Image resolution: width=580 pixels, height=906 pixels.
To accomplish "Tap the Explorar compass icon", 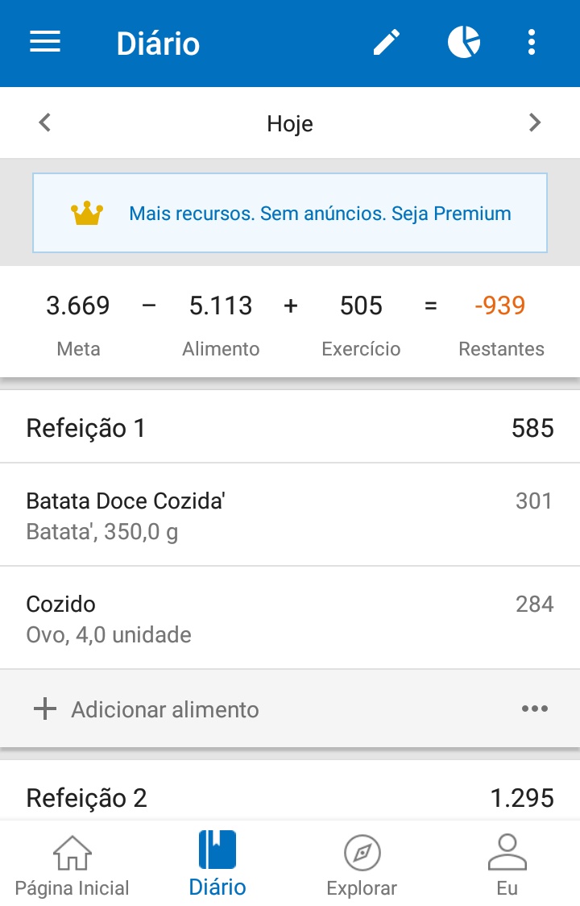I will (x=362, y=852).
